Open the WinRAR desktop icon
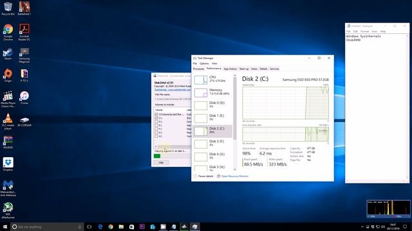 [8, 142]
